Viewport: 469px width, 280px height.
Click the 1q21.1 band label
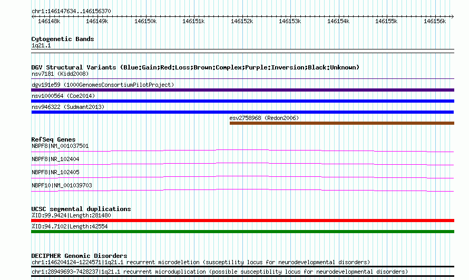click(x=41, y=45)
